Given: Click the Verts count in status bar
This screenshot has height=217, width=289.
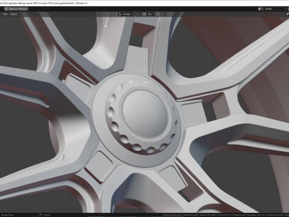Looking at the screenshot, I should tap(190, 215).
